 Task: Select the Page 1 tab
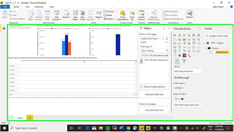(20, 118)
